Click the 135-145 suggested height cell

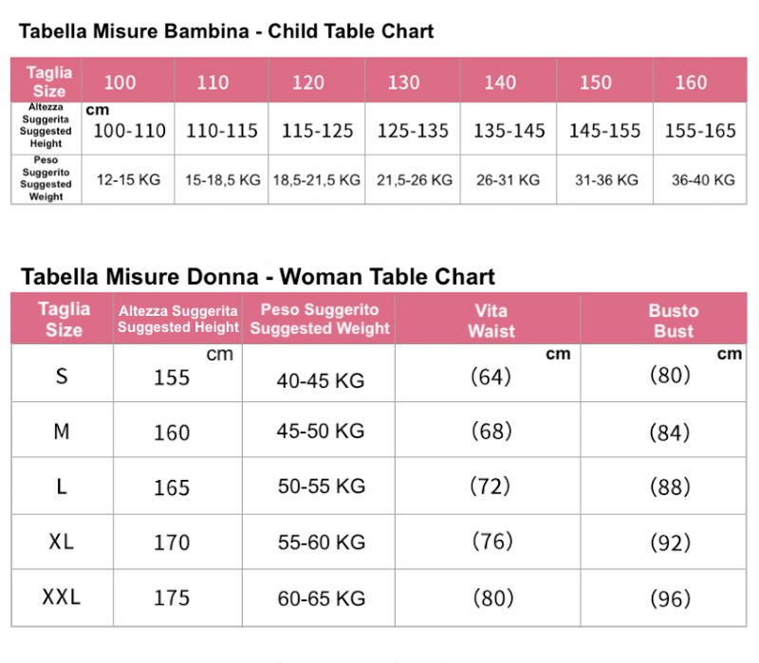(x=509, y=131)
